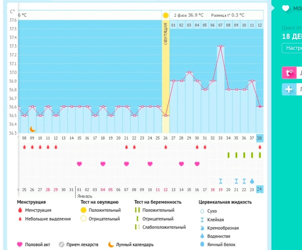Click the white heart icon in sidebar
302x250 pixels.
pyautogui.click(x=285, y=8)
